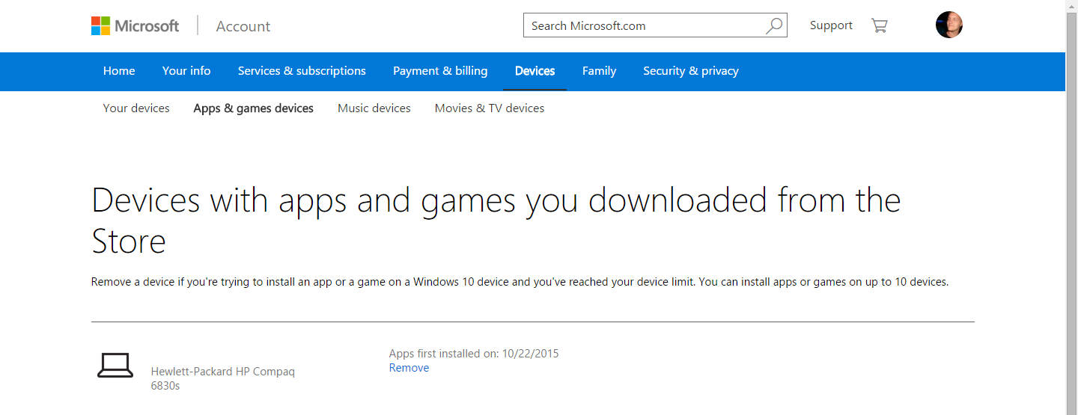Switch to Your devices subtab
The image size is (1078, 415).
click(136, 108)
